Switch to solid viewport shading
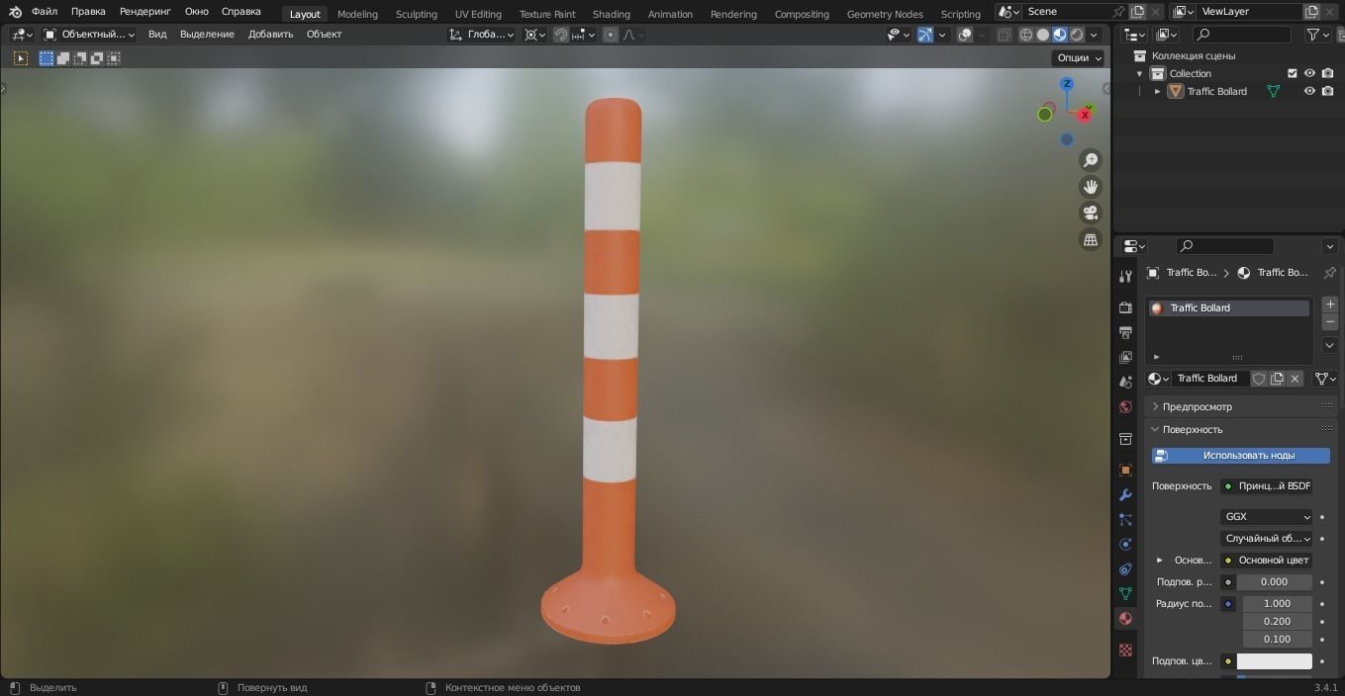The height and width of the screenshot is (696, 1345). tap(1043, 35)
